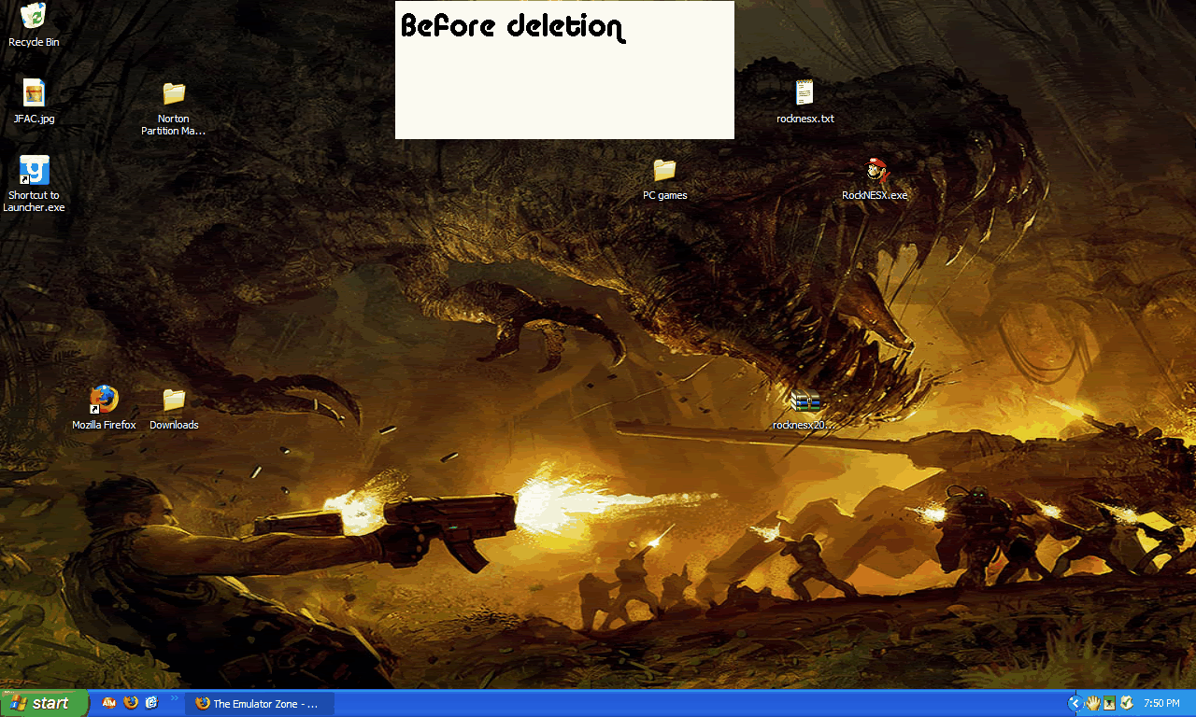Expand the Quick Launch overflow chevron

pyautogui.click(x=174, y=698)
